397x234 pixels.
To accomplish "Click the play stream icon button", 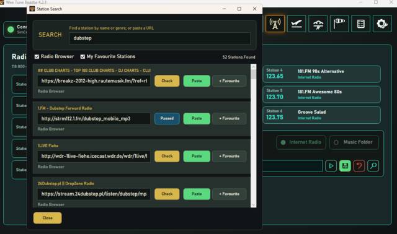I will pyautogui.click(x=331, y=166).
